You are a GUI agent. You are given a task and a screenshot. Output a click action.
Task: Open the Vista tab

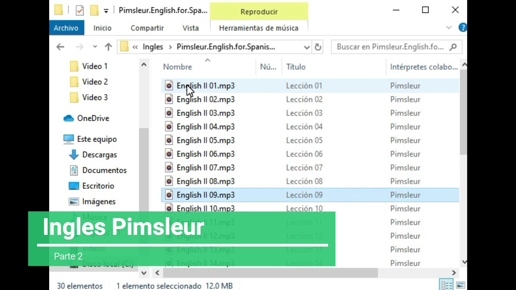tap(191, 28)
